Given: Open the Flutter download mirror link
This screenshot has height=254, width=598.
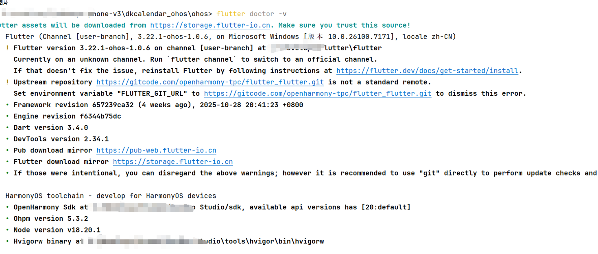Looking at the screenshot, I should pos(172,161).
